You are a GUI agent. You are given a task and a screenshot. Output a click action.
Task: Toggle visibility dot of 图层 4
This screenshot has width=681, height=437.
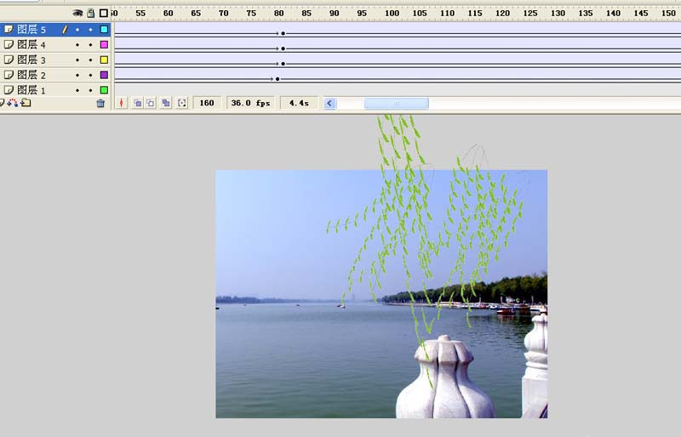[x=77, y=45]
